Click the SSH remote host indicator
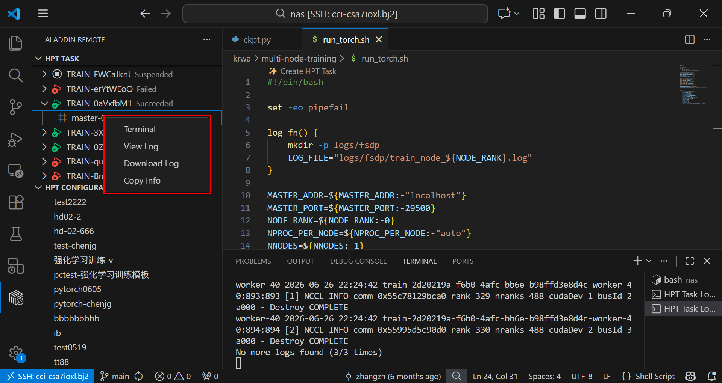Image resolution: width=722 pixels, height=383 pixels. point(47,376)
